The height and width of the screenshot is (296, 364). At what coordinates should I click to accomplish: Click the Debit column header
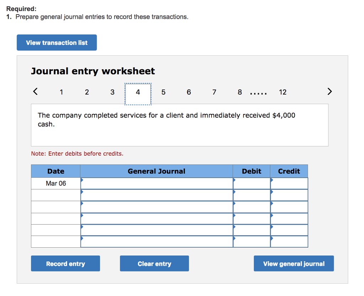pos(251,171)
